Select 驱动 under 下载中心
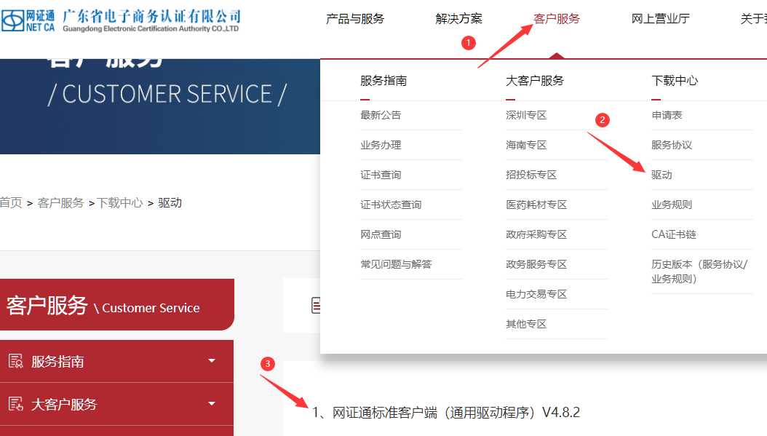This screenshot has height=436, width=767. (x=661, y=175)
